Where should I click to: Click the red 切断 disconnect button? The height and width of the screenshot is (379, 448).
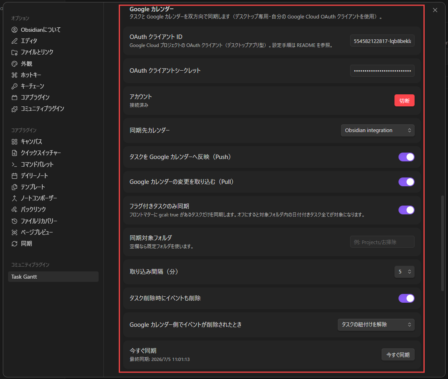[404, 101]
